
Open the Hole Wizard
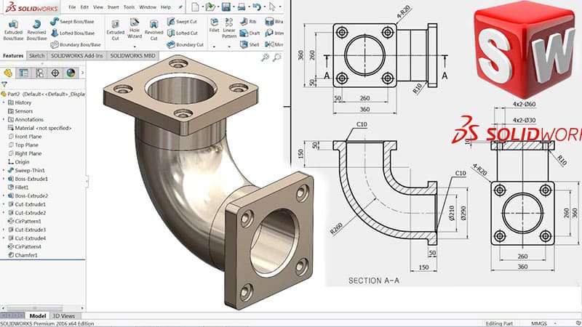(x=135, y=28)
